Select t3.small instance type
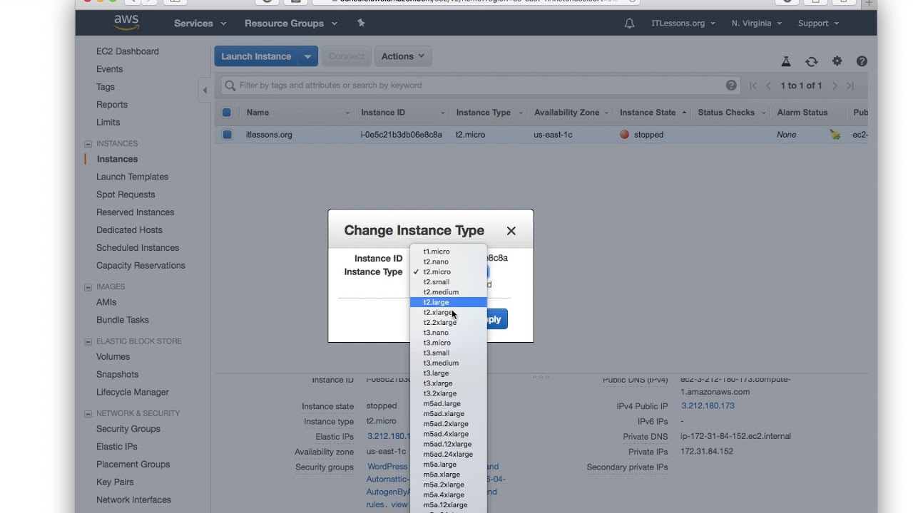913x513 pixels. click(448, 353)
